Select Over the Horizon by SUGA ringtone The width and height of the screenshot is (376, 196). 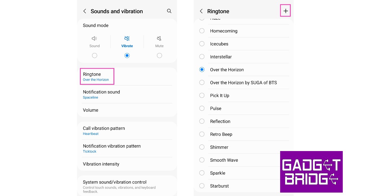point(202,82)
